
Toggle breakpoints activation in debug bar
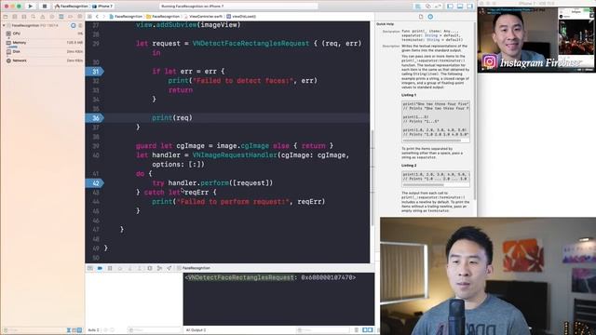tap(100, 268)
